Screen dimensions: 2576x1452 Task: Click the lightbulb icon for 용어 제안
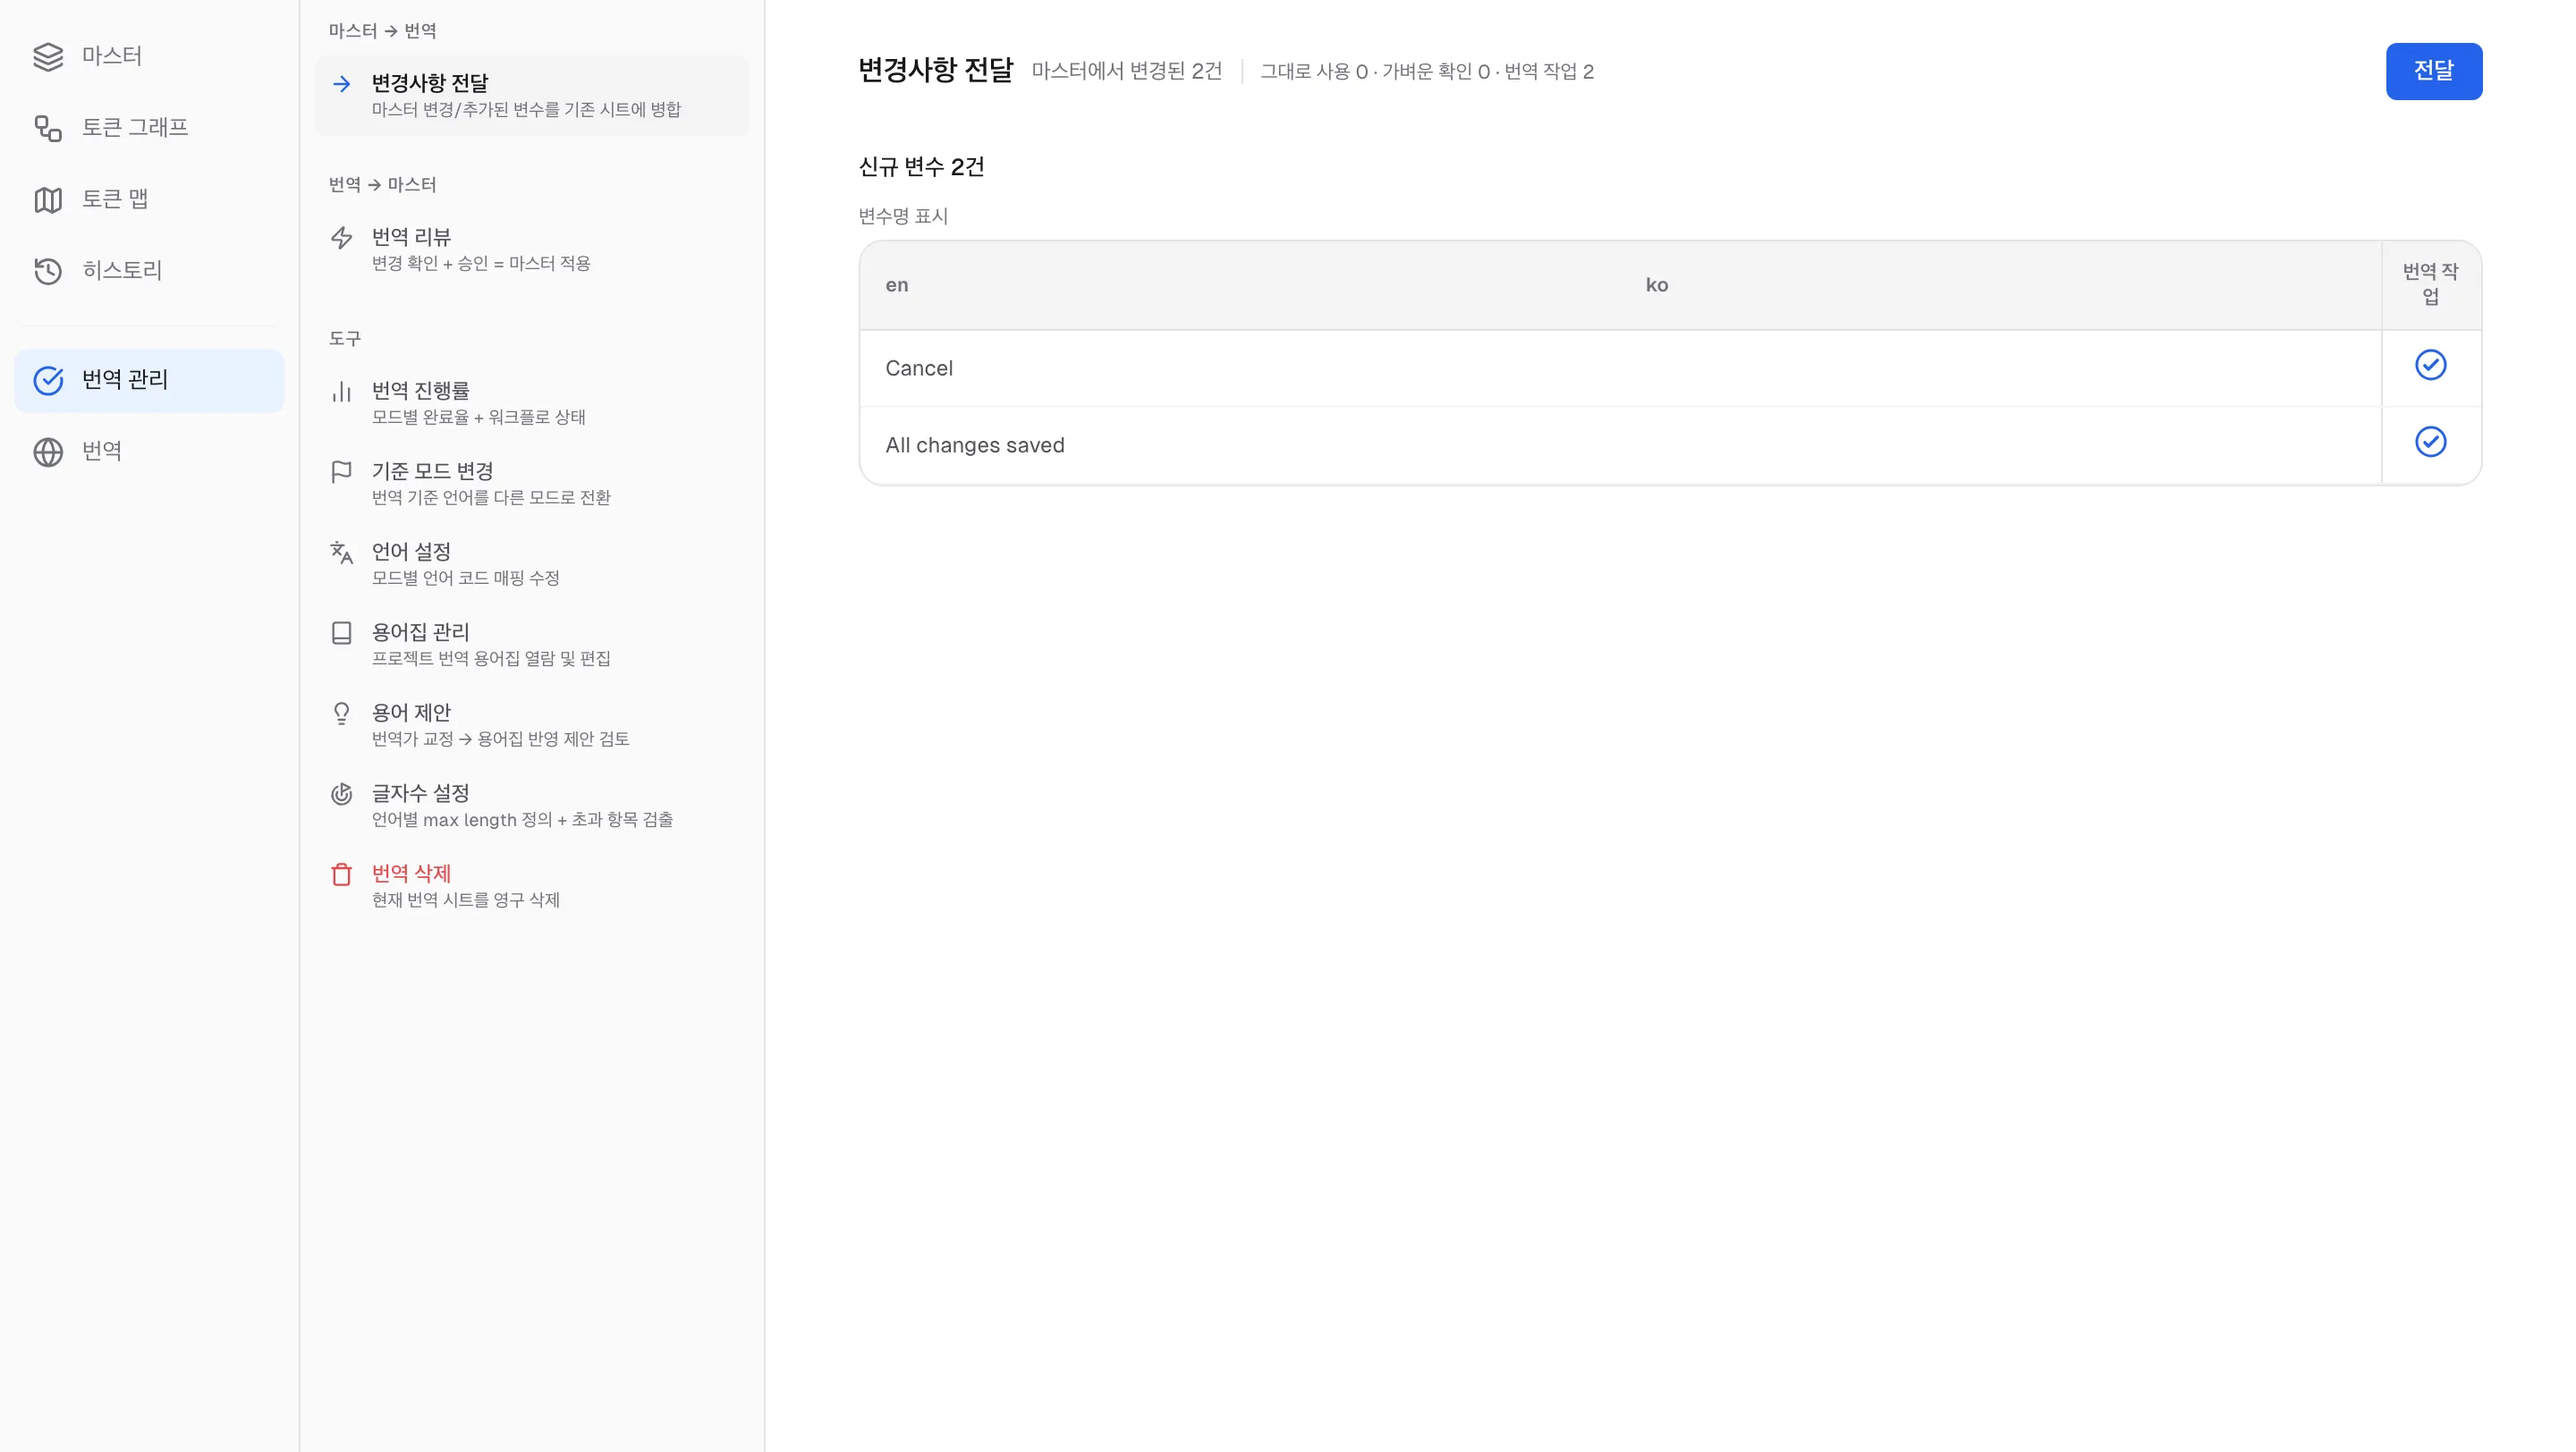(x=342, y=713)
